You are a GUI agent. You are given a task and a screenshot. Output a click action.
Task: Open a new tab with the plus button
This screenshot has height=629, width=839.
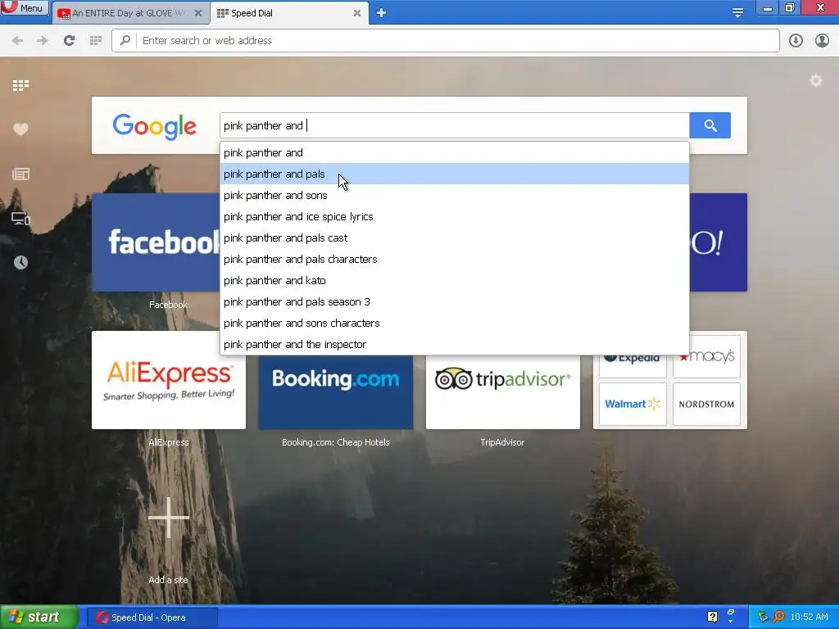[381, 13]
